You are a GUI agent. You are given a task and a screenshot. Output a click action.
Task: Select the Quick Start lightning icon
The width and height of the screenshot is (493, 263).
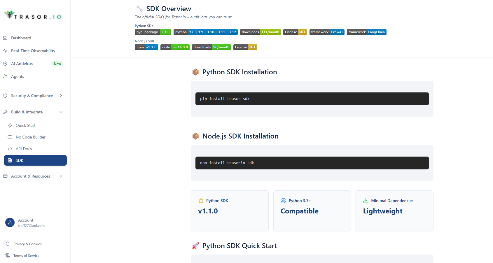click(x=10, y=125)
